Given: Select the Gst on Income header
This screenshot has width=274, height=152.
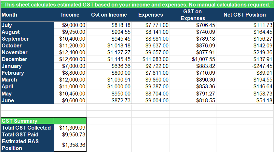Looking at the screenshot, I should pyautogui.click(x=109, y=15).
